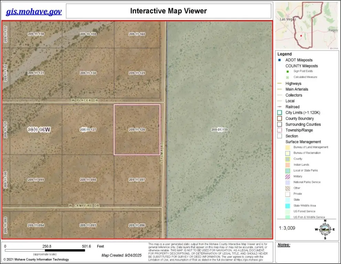
Task: Click the Section legend box icon
Action: 279,136
